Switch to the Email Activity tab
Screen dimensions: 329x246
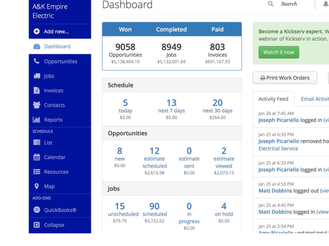coord(314,99)
